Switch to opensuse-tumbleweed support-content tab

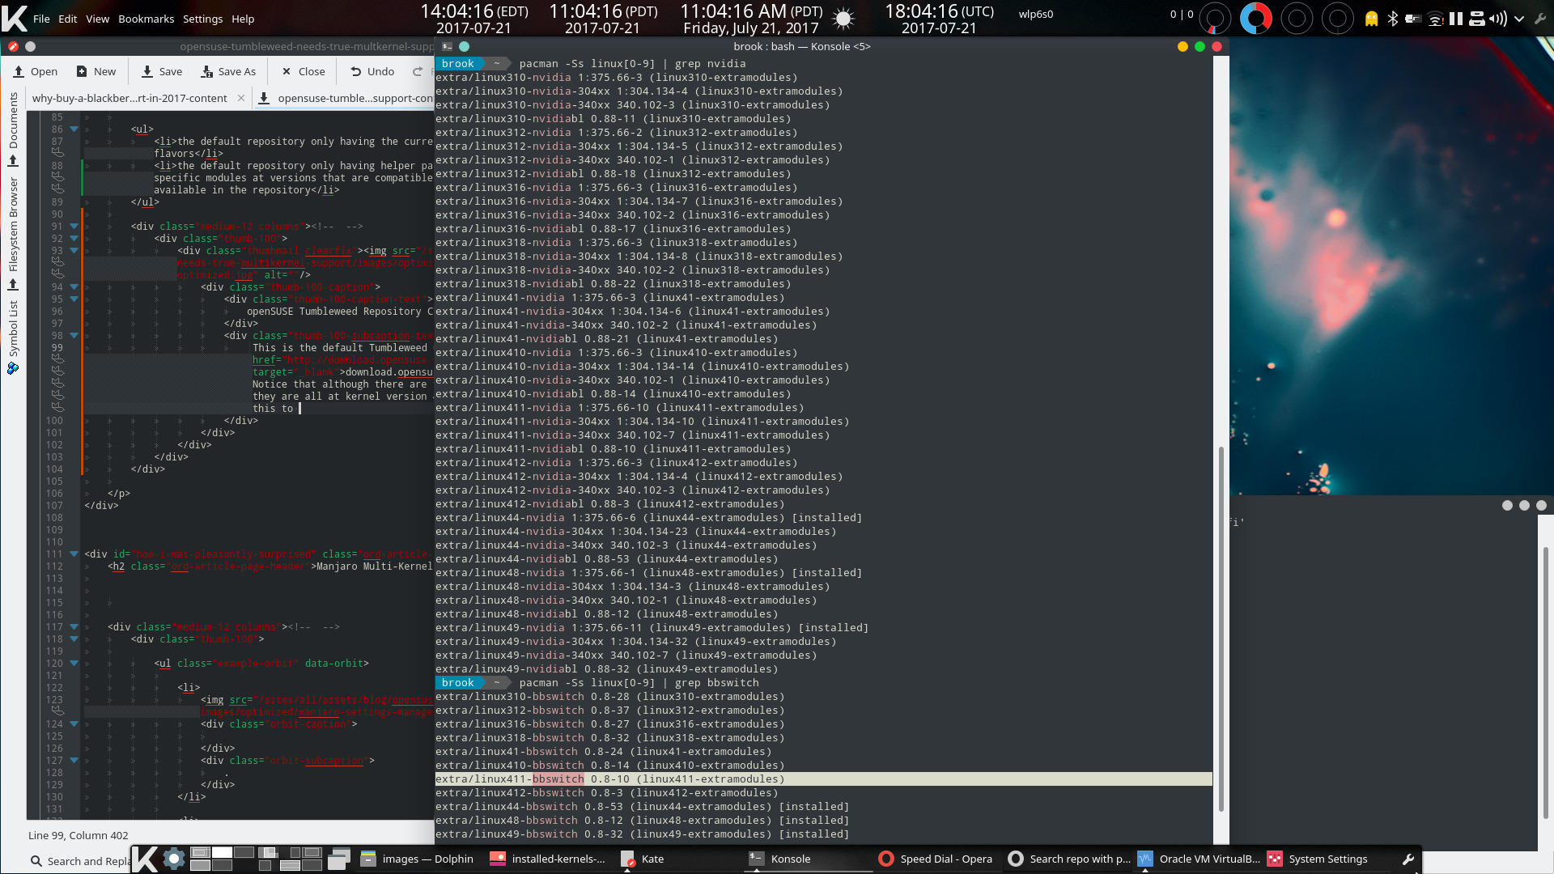tap(346, 98)
